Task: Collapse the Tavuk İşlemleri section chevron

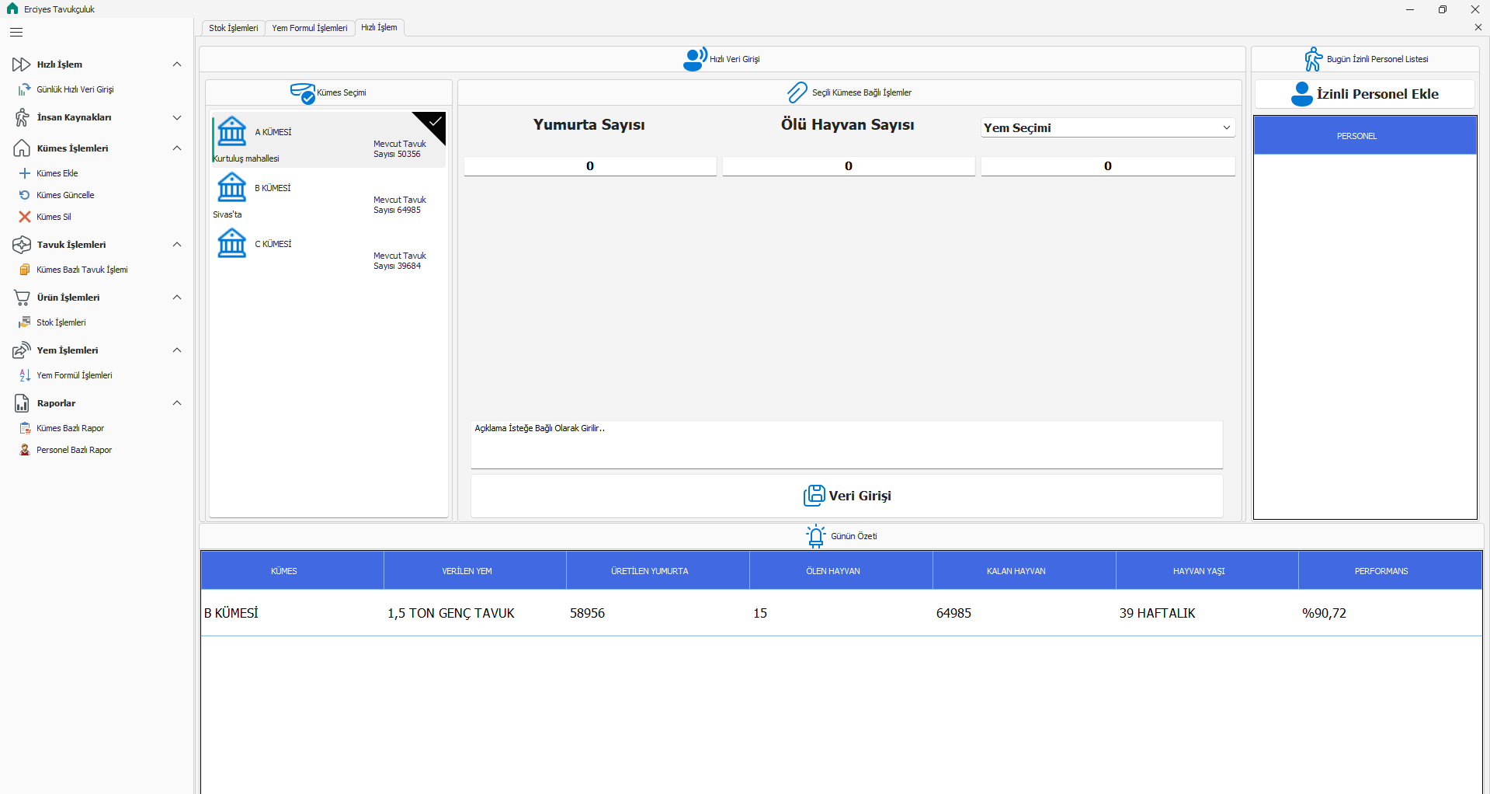Action: [177, 245]
